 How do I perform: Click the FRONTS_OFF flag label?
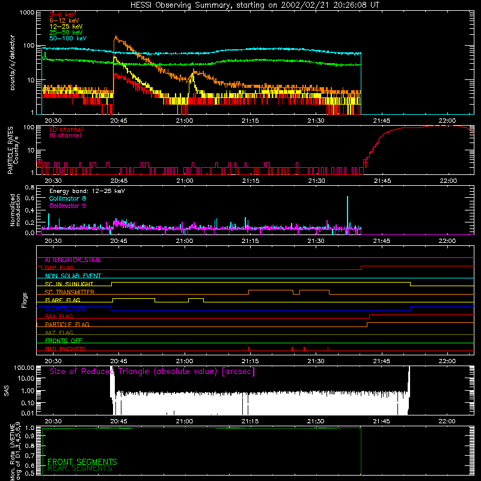(64, 341)
